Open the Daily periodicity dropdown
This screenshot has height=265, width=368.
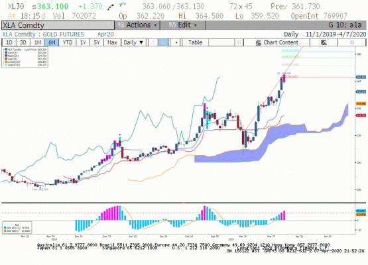[x=133, y=42]
